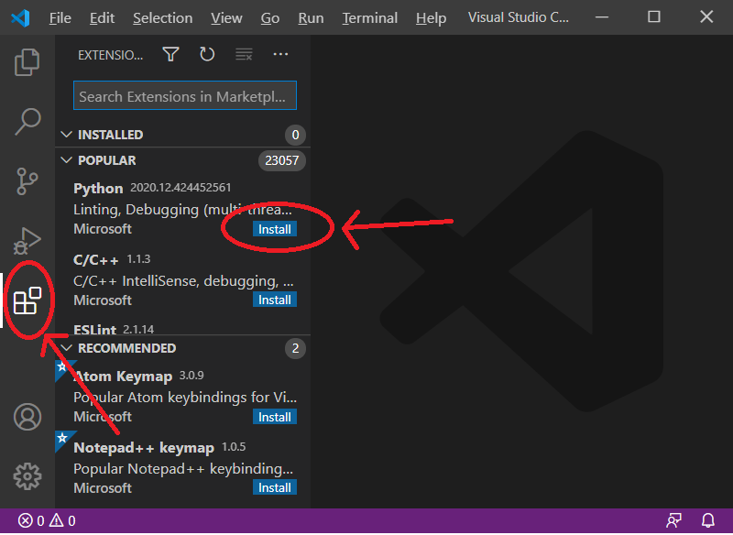
Task: Open Views and More Actions ellipsis
Action: point(280,54)
